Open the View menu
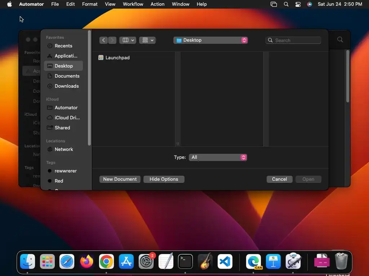Viewport: 369px width, 276px height. coord(110,4)
